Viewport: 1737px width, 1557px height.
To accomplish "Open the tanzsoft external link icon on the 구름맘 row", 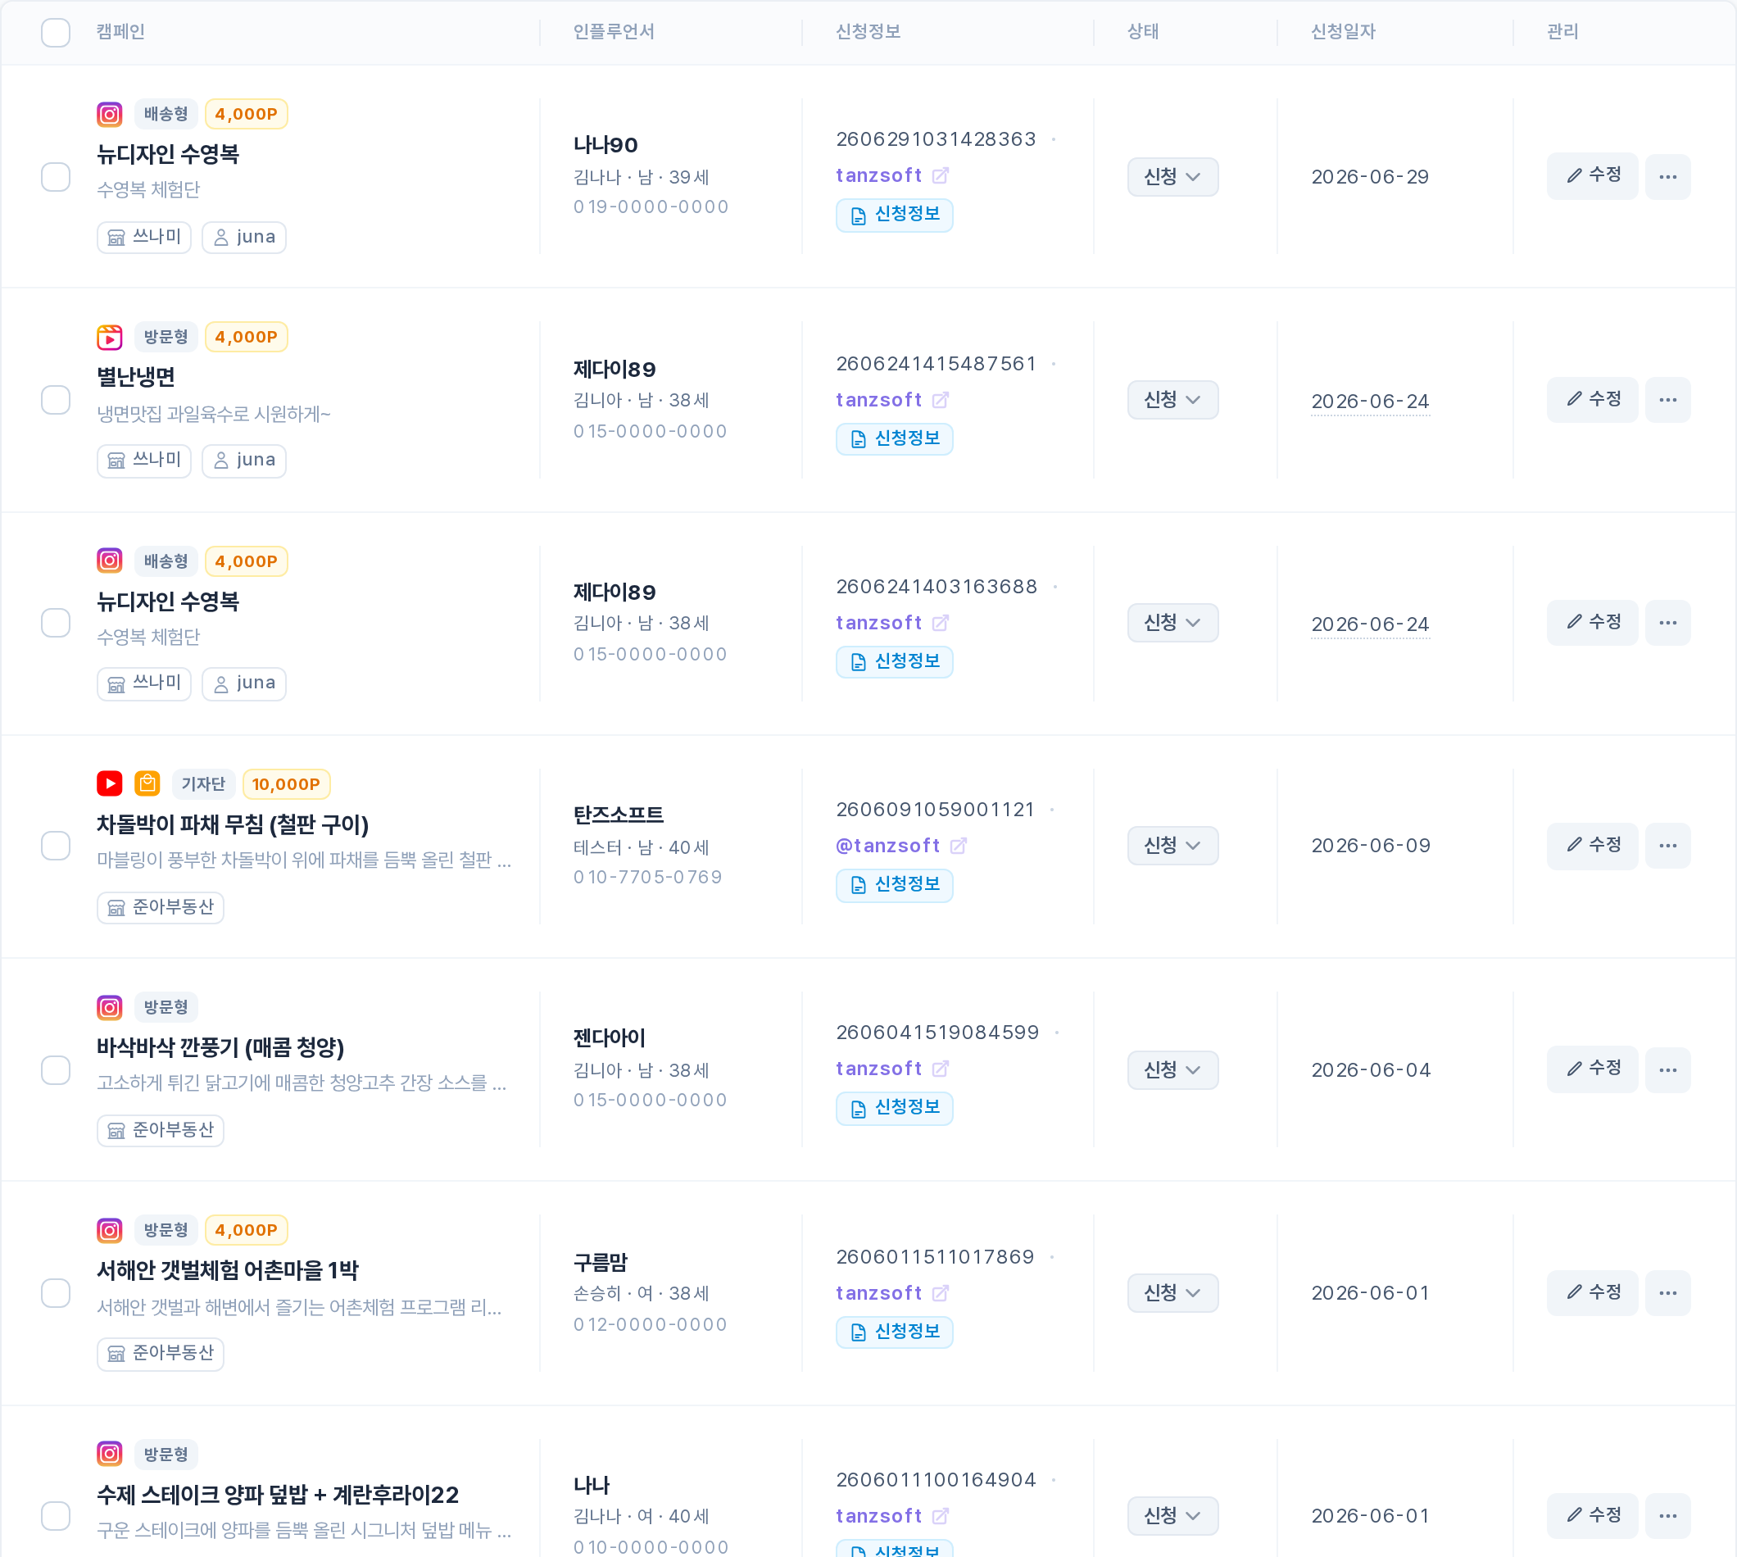I will coord(941,1293).
